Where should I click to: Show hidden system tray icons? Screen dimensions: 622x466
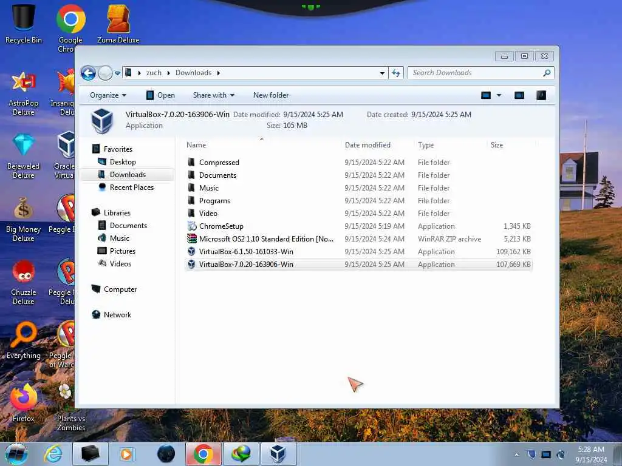pos(516,454)
